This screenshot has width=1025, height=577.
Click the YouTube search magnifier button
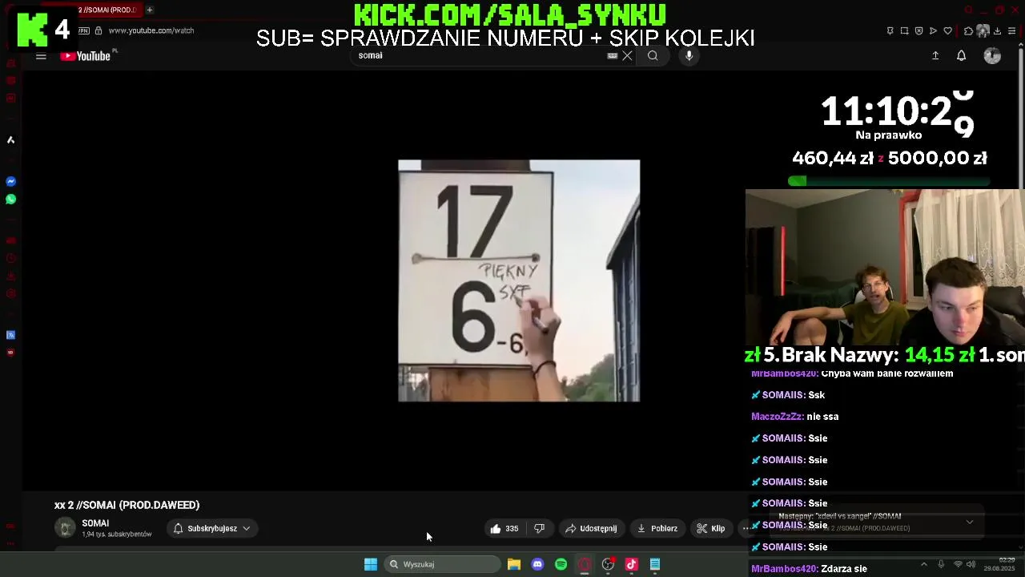pyautogui.click(x=653, y=55)
